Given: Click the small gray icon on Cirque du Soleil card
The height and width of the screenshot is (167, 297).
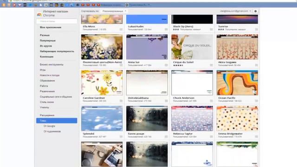Looking at the screenshot, I should pyautogui.click(x=211, y=65).
